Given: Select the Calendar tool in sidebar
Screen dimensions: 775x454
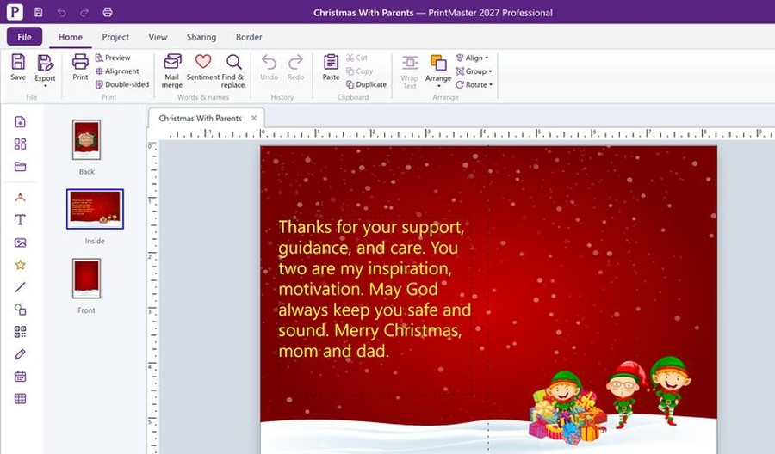Looking at the screenshot, I should pos(21,377).
